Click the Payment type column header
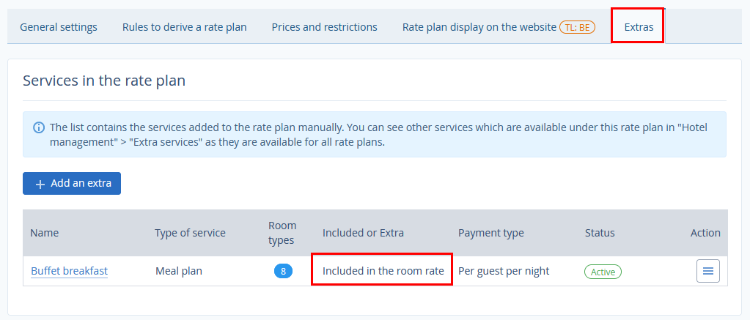Viewport: 750px width, 320px height. click(490, 233)
